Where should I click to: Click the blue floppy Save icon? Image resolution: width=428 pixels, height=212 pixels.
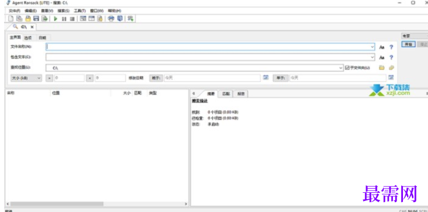pos(36,19)
